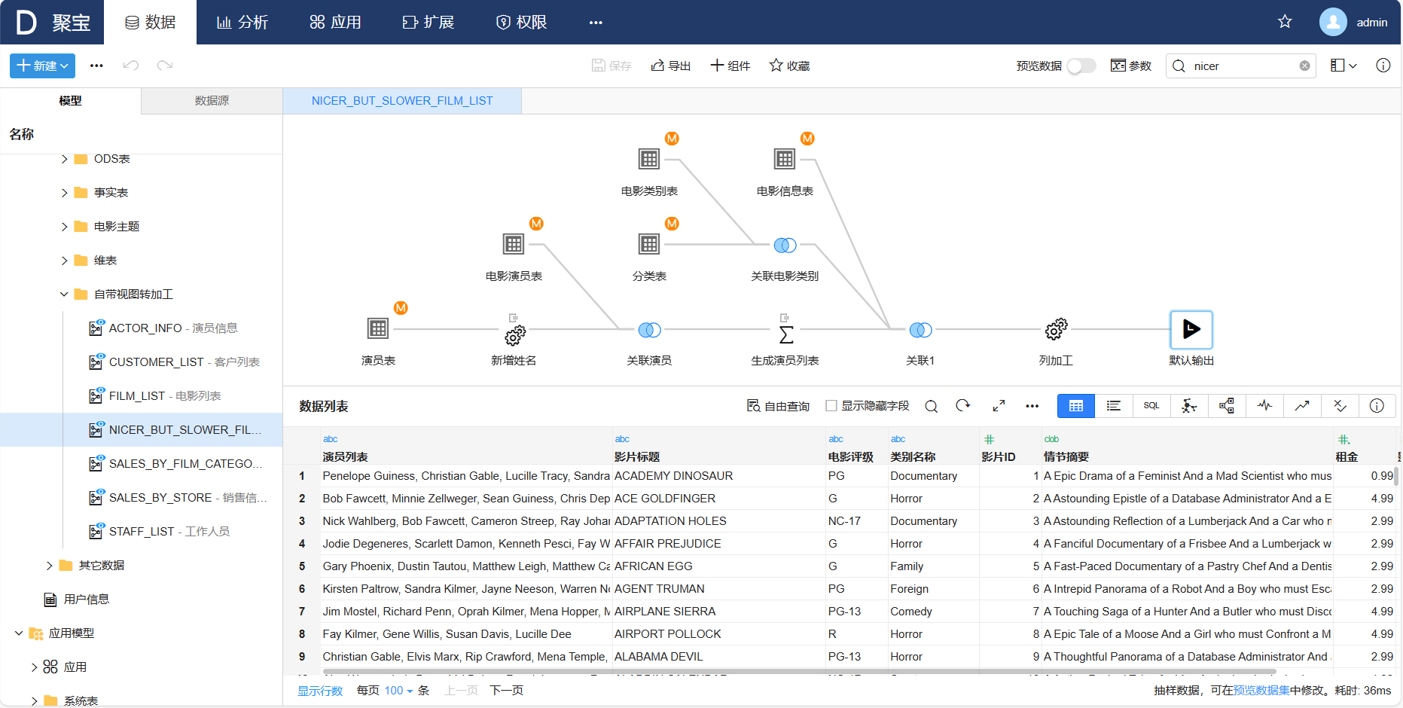The image size is (1403, 708).
Task: Go to 下一页 of data
Action: 507,691
